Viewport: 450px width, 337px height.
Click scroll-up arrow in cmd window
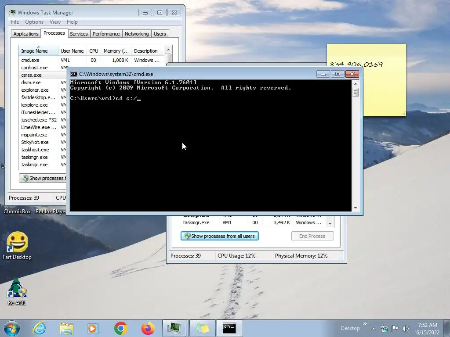pos(356,84)
